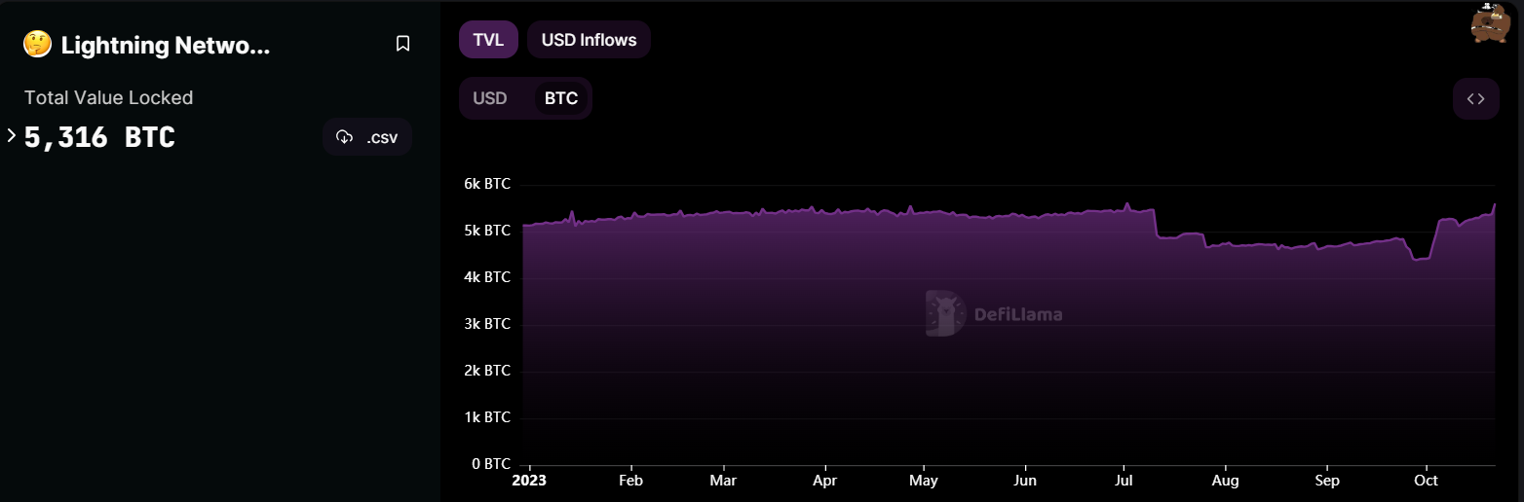
Task: Show the TVL chart
Action: click(x=489, y=40)
